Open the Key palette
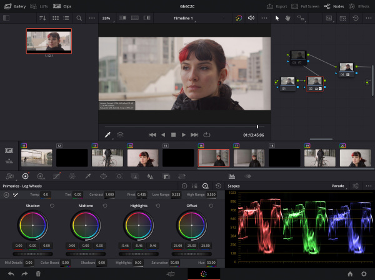 [x=166, y=176]
